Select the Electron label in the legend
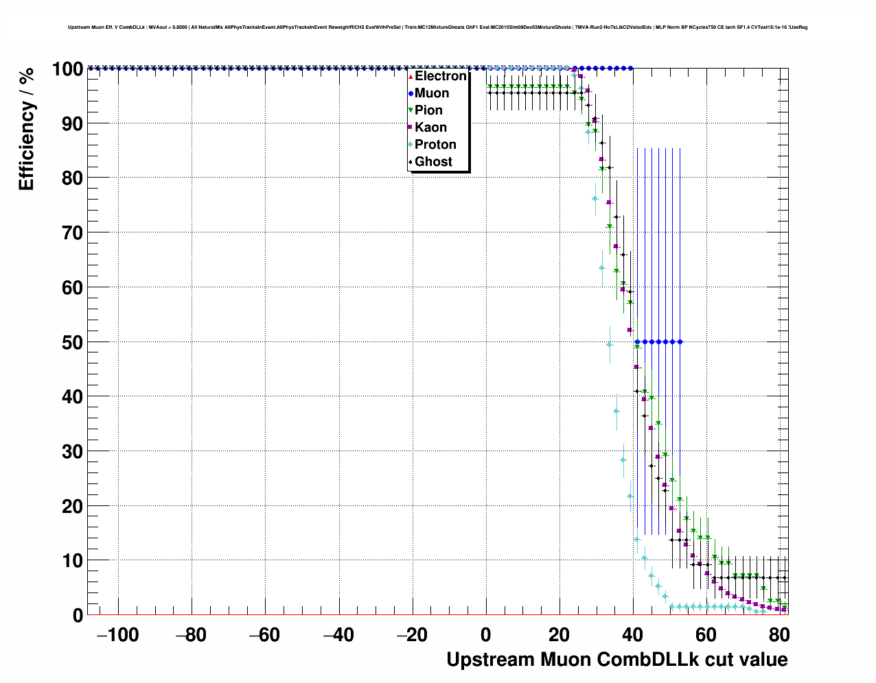Screen dimensions: 876x683 (440, 76)
